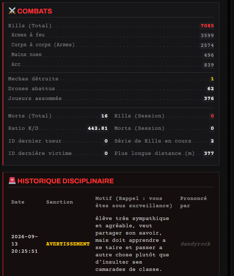Click the Série de Kills en cours label
Image resolution: width=234 pixels, height=276 pixels.
(153, 141)
